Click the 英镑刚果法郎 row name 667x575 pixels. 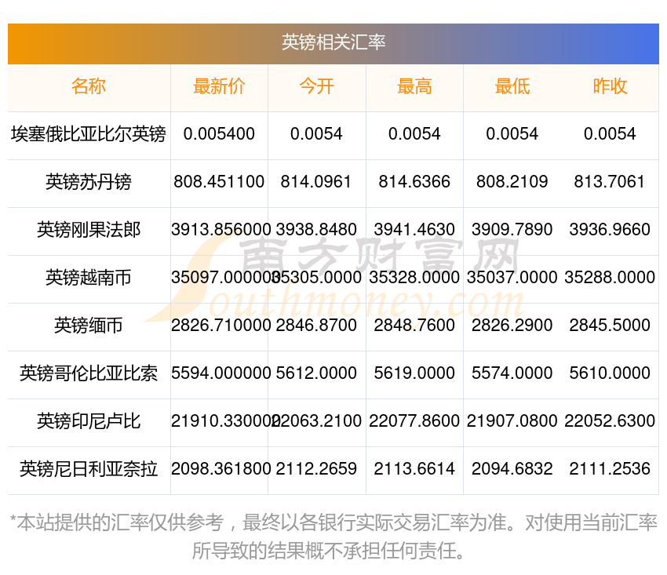tap(89, 230)
